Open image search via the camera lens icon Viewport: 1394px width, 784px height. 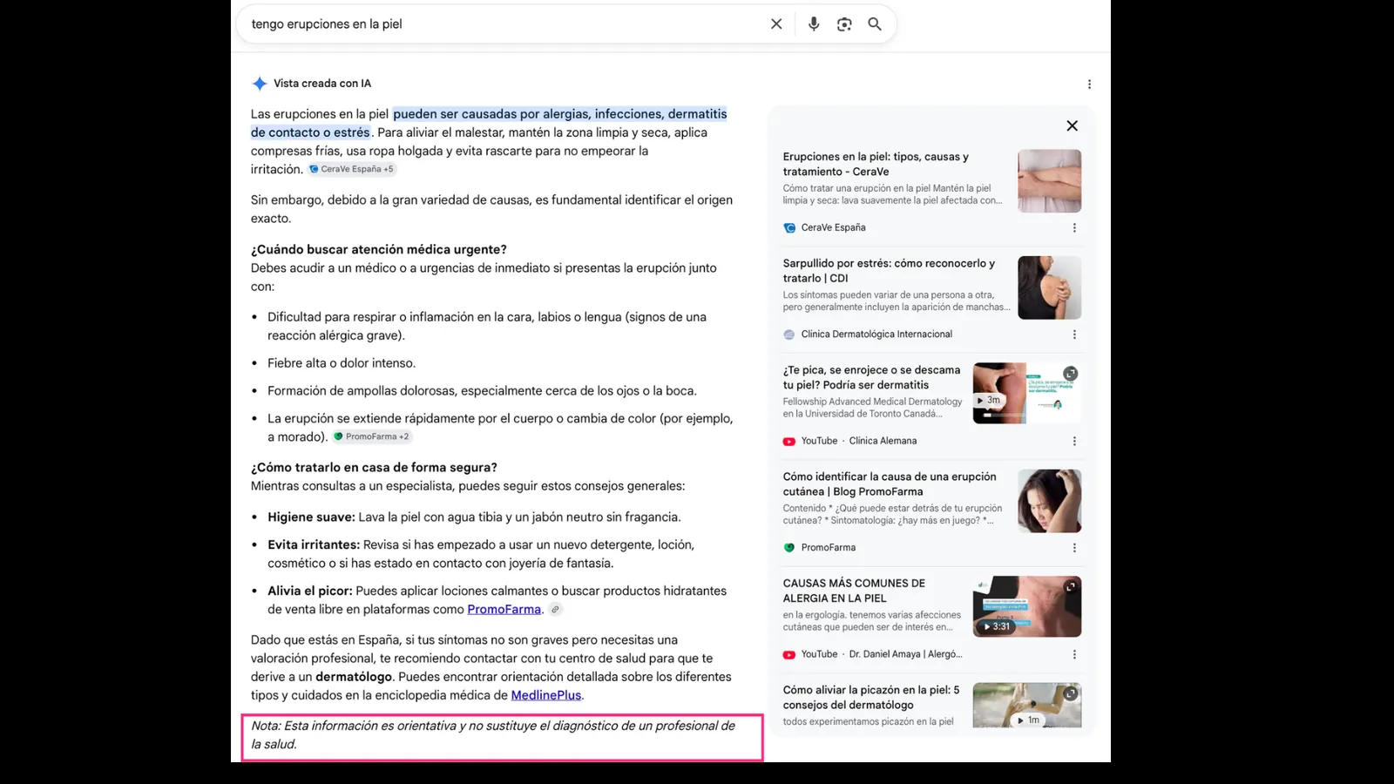pyautogui.click(x=844, y=24)
